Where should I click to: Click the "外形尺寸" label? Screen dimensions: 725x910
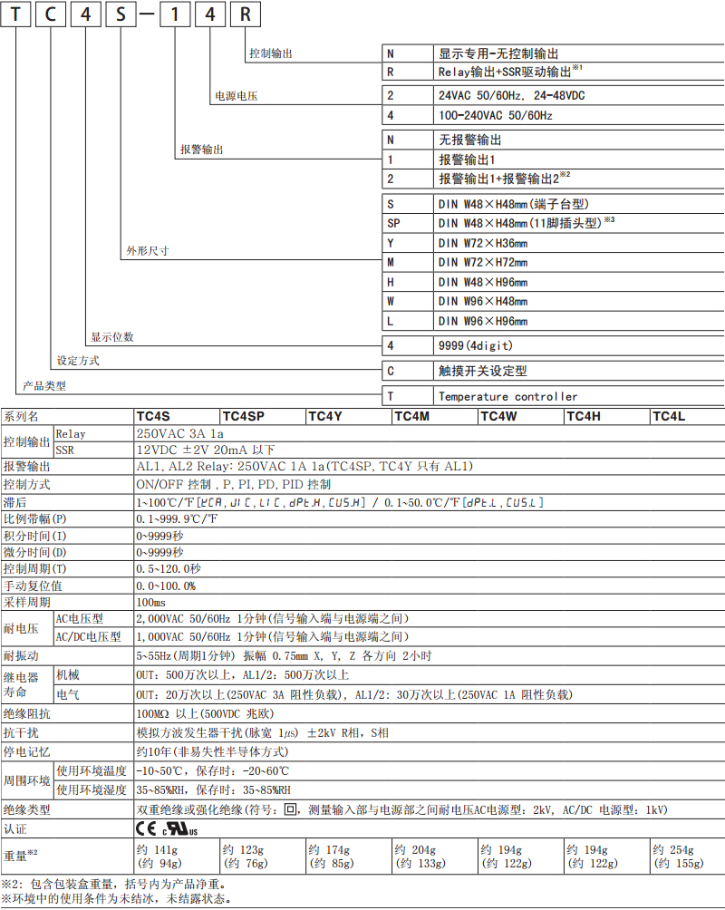pyautogui.click(x=148, y=251)
